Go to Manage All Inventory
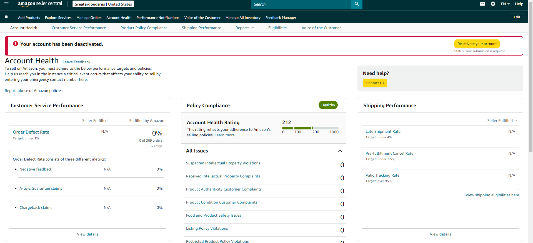The width and height of the screenshot is (533, 243). pos(243,17)
